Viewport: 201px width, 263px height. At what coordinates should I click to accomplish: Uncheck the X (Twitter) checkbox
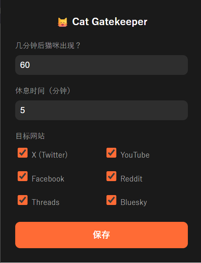23,153
